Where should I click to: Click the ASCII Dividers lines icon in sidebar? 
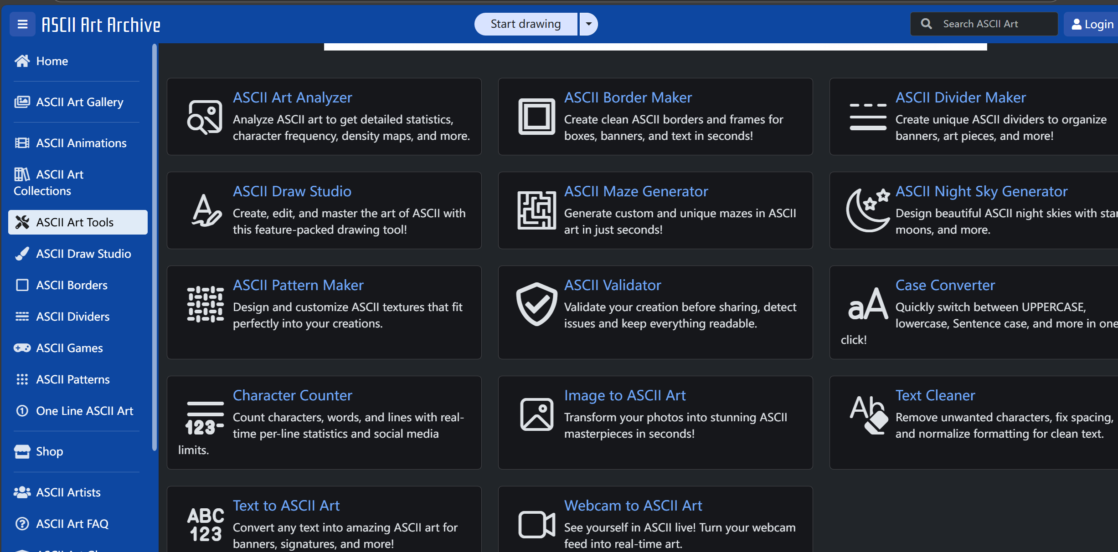tap(22, 317)
